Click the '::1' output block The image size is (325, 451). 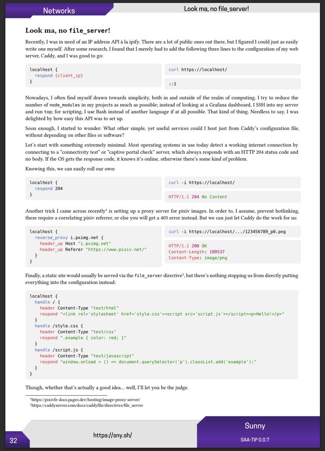coord(233,84)
